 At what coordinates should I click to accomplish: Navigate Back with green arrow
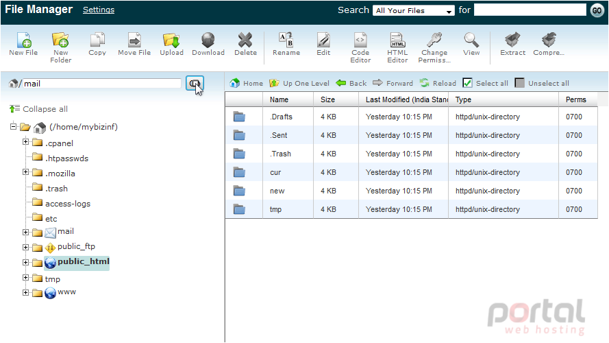[x=351, y=83]
